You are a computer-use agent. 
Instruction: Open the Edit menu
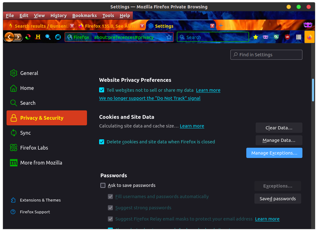coord(24,16)
